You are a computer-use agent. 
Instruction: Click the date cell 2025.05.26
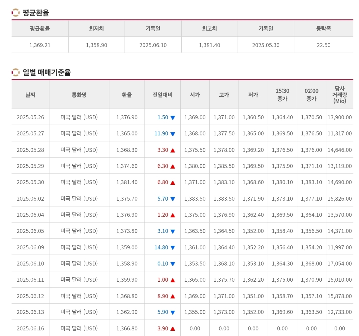click(30, 117)
